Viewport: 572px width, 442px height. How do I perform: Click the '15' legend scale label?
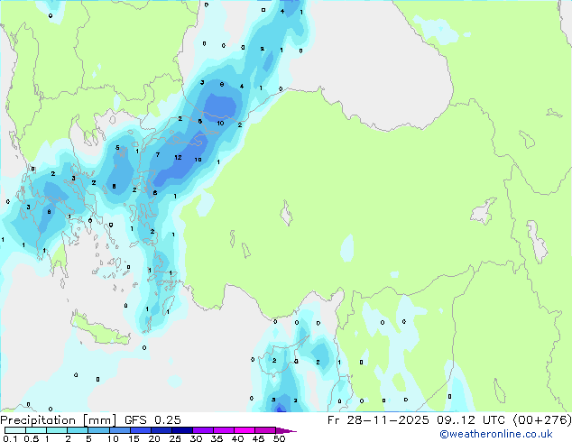point(134,438)
